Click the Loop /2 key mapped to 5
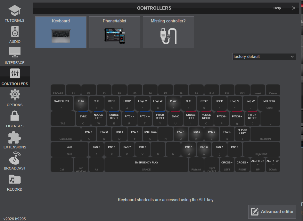Viewport: 303px width, 221px height. [143, 103]
